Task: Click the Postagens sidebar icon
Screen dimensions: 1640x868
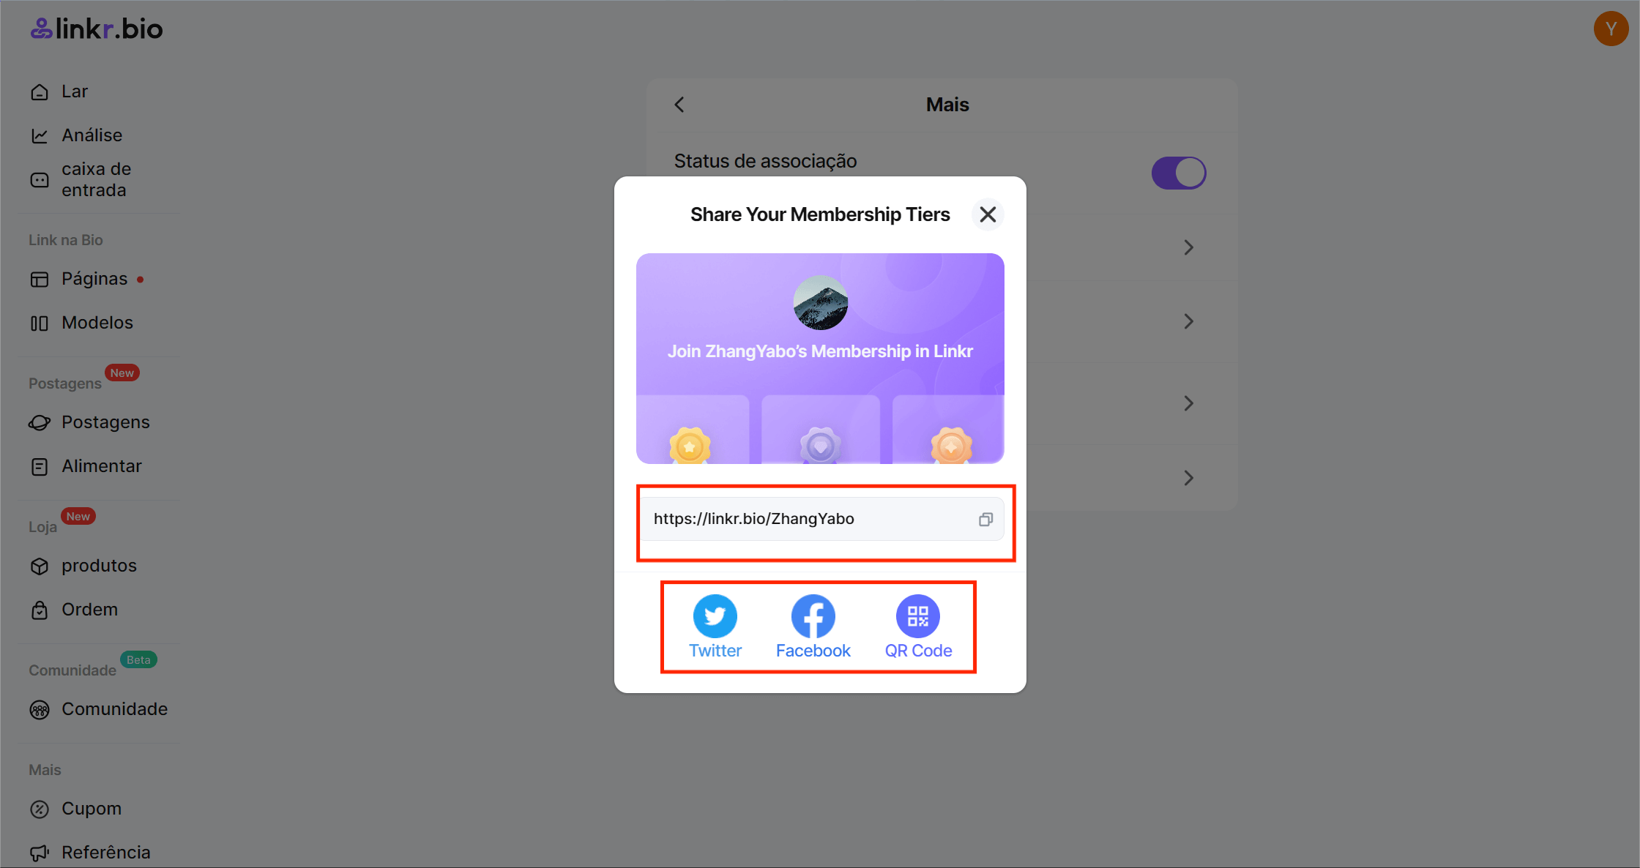Action: 39,420
